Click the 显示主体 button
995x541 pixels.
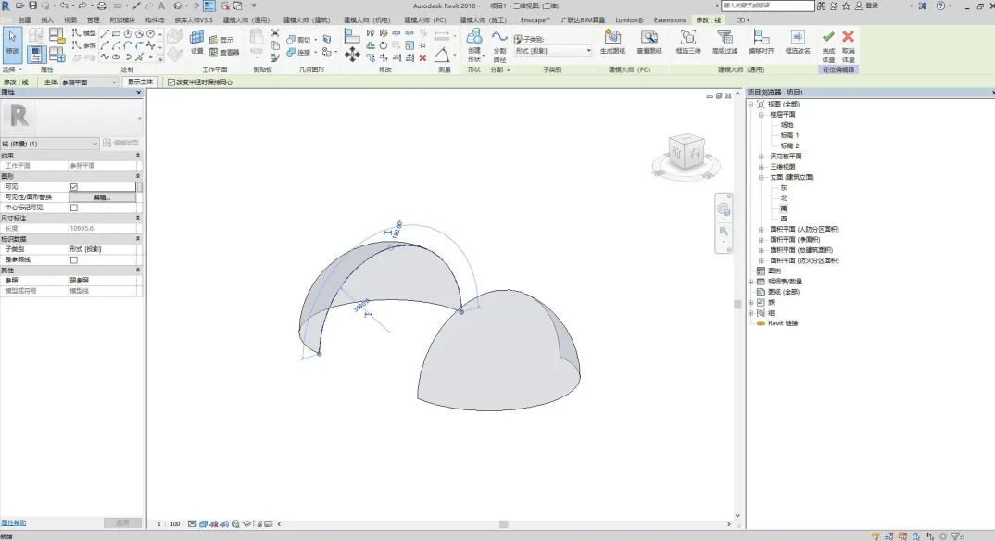pos(140,82)
